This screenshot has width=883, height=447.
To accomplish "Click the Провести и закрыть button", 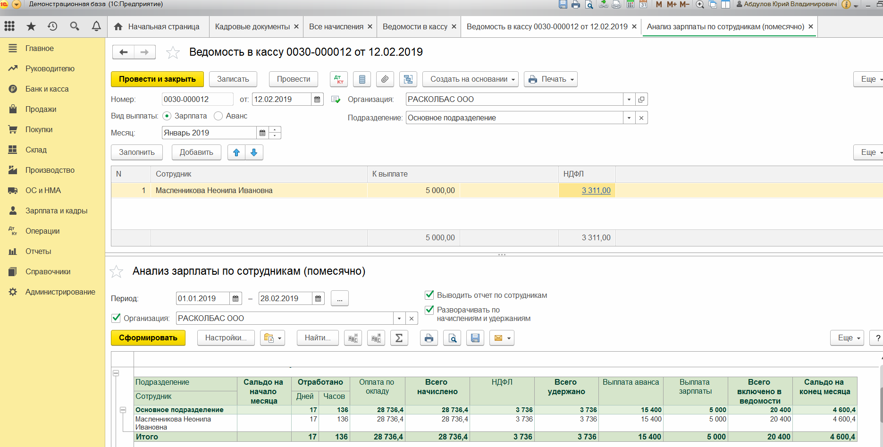I will point(157,79).
